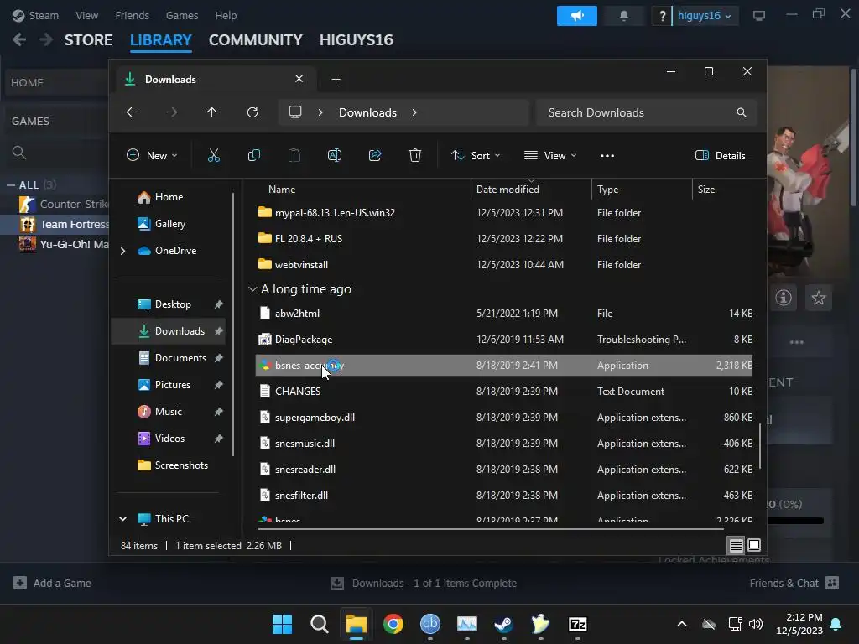The height and width of the screenshot is (644, 859).
Task: Click the search magnifier in Search Downloads
Action: (742, 112)
